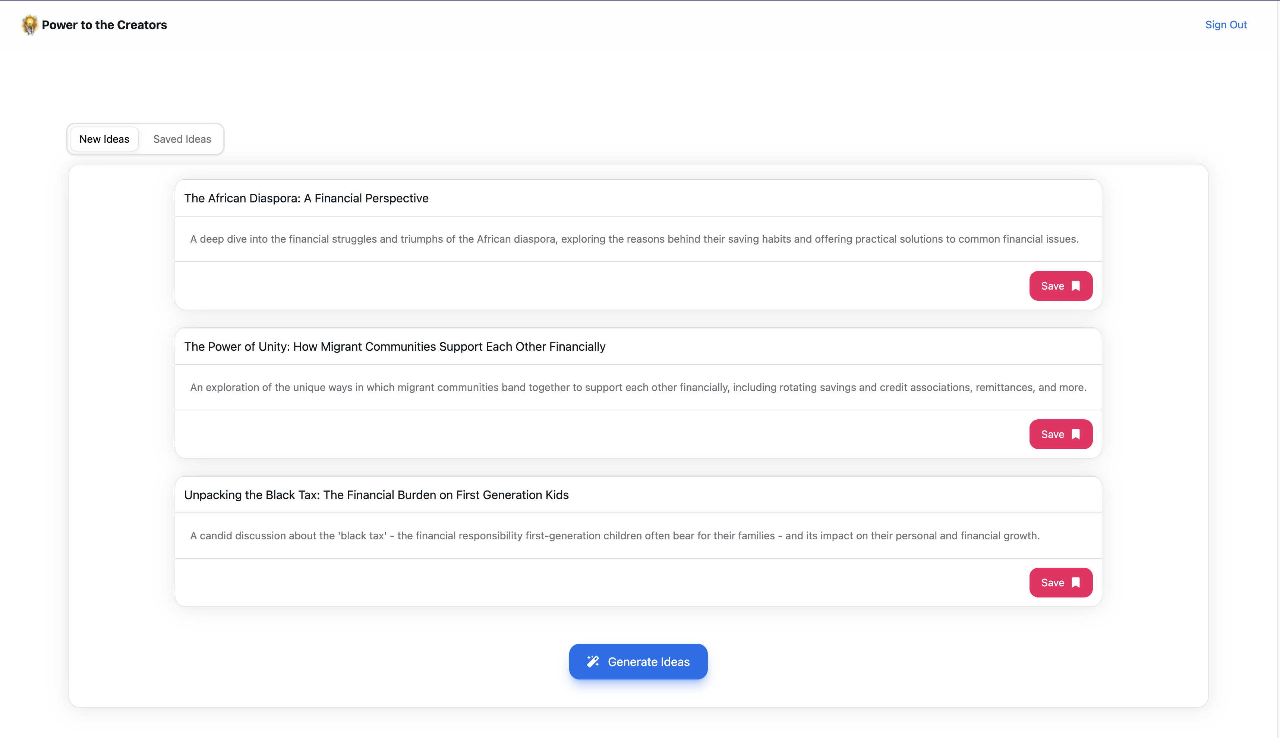Viewport: 1280px width, 738px height.
Task: Click the Power to the Creators logo icon
Action: point(29,25)
